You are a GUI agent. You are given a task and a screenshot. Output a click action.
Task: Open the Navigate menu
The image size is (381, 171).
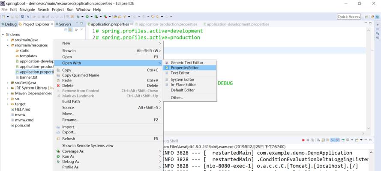[27, 9]
